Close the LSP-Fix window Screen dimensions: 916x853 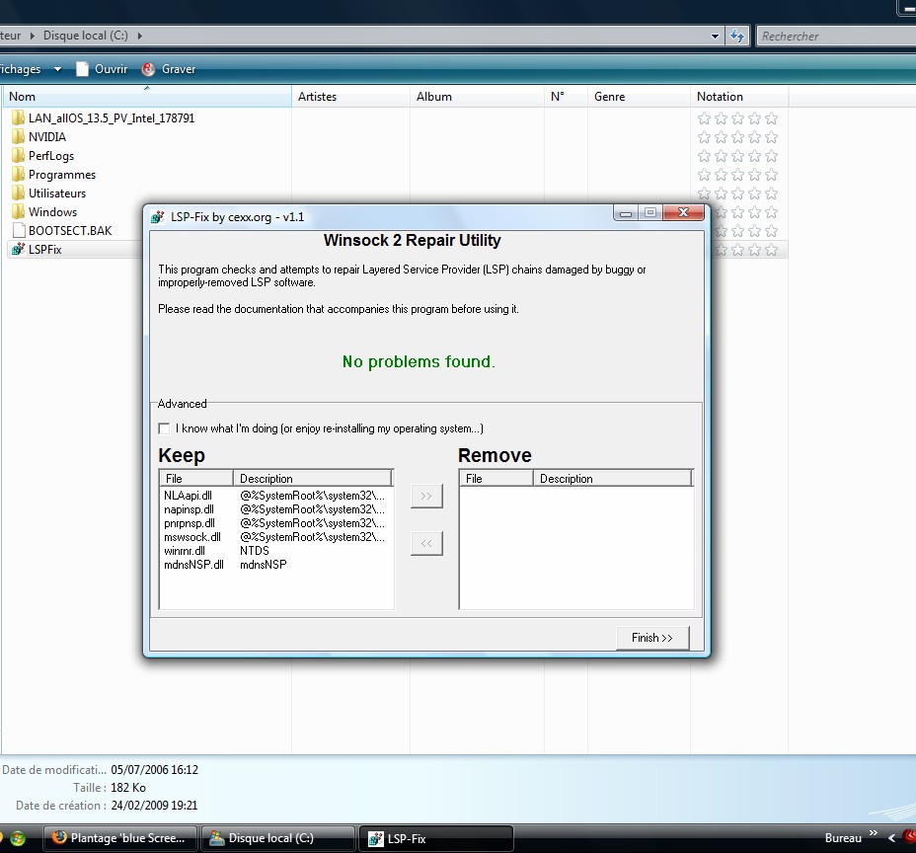[683, 212]
